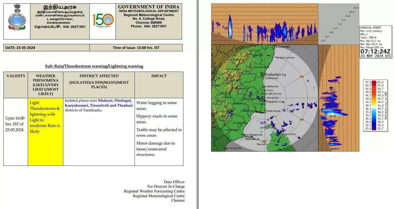Click the yellow-highlighted thunderstorm warning cell
The height and width of the screenshot is (209, 394).
pos(45,132)
